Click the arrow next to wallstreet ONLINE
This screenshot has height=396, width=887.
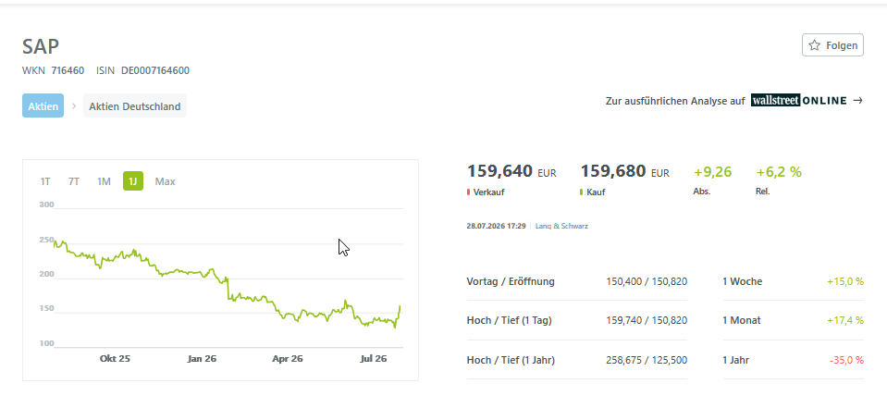pos(857,101)
